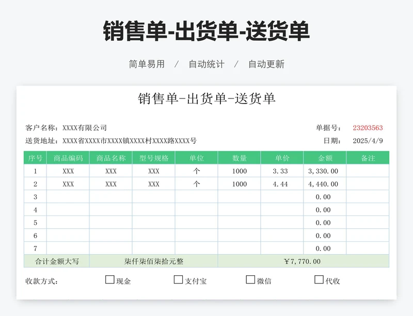The width and height of the screenshot is (413, 316).
Task: Click unit price cell 3.33
Action: (x=282, y=171)
